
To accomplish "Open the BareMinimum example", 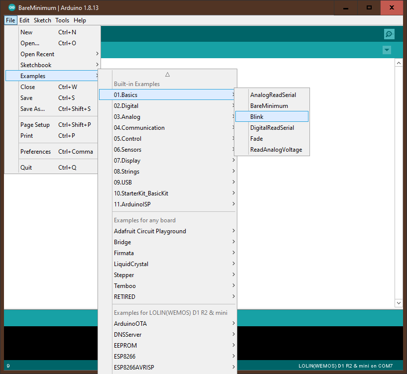I will (x=272, y=106).
